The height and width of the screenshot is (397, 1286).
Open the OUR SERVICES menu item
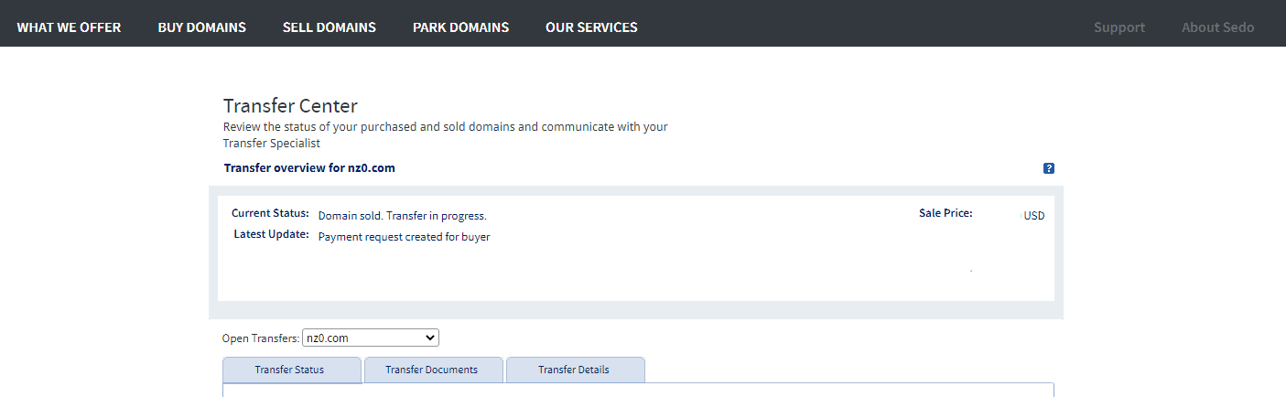coord(591,27)
